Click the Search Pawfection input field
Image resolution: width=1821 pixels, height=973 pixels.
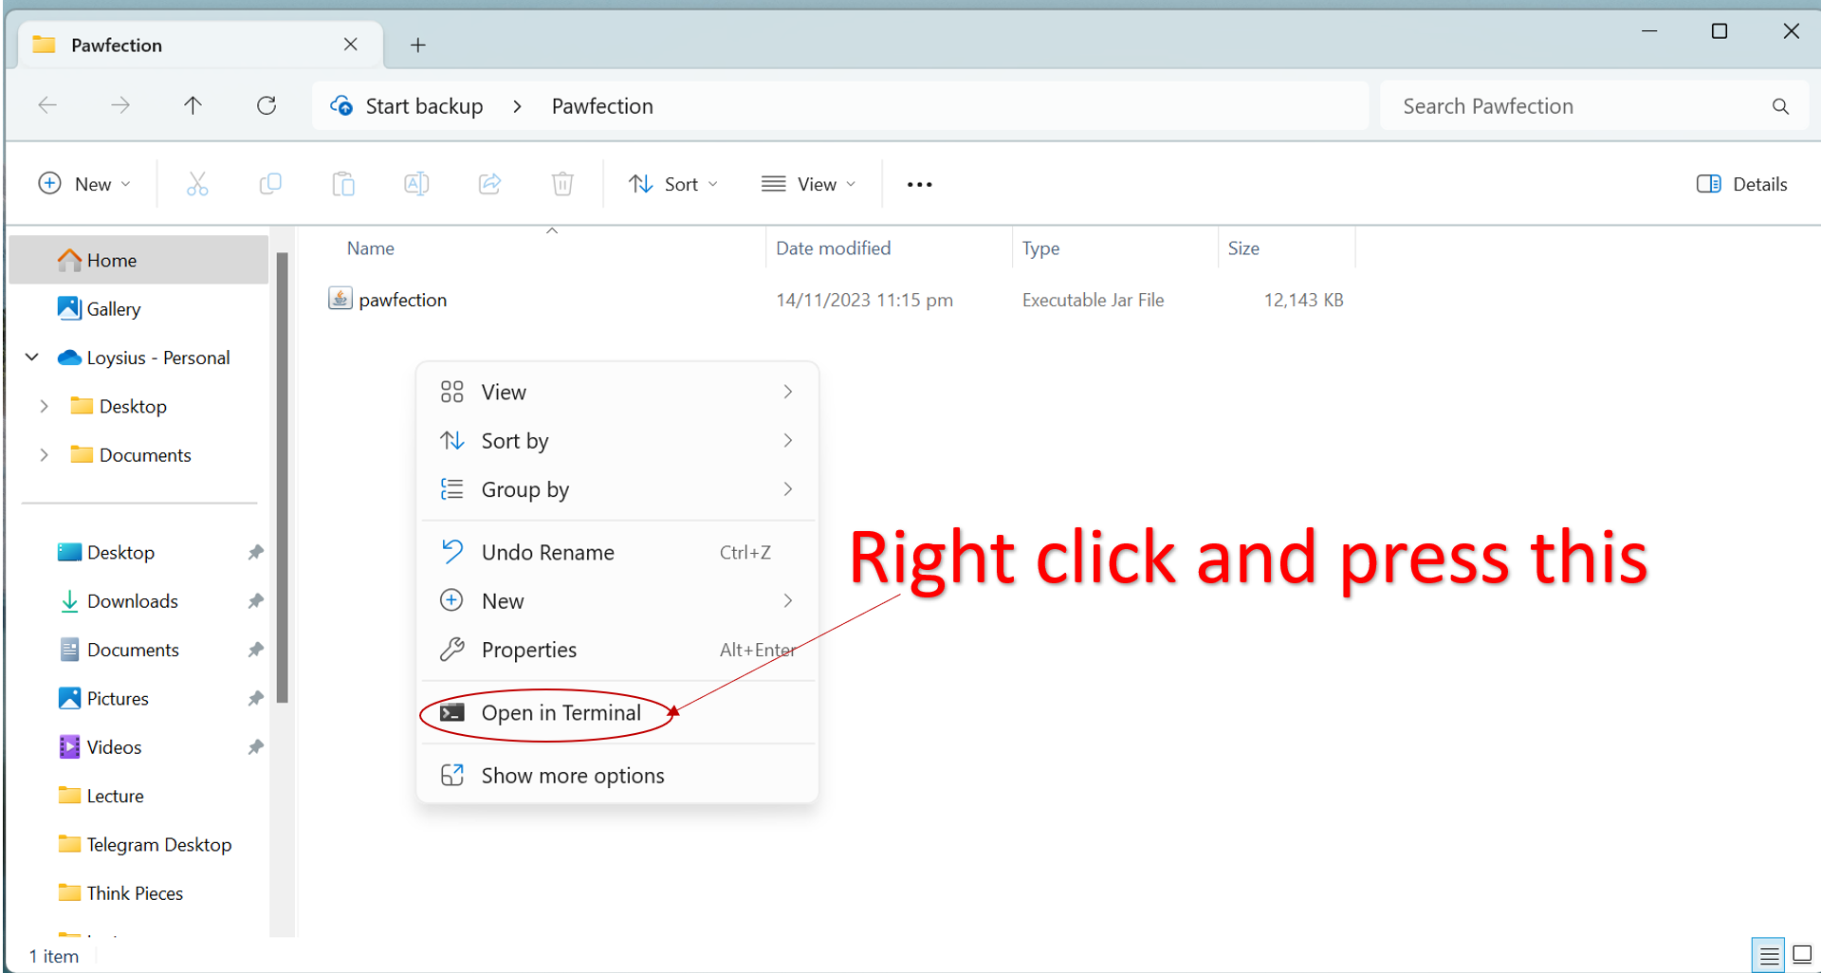[x=1574, y=106]
